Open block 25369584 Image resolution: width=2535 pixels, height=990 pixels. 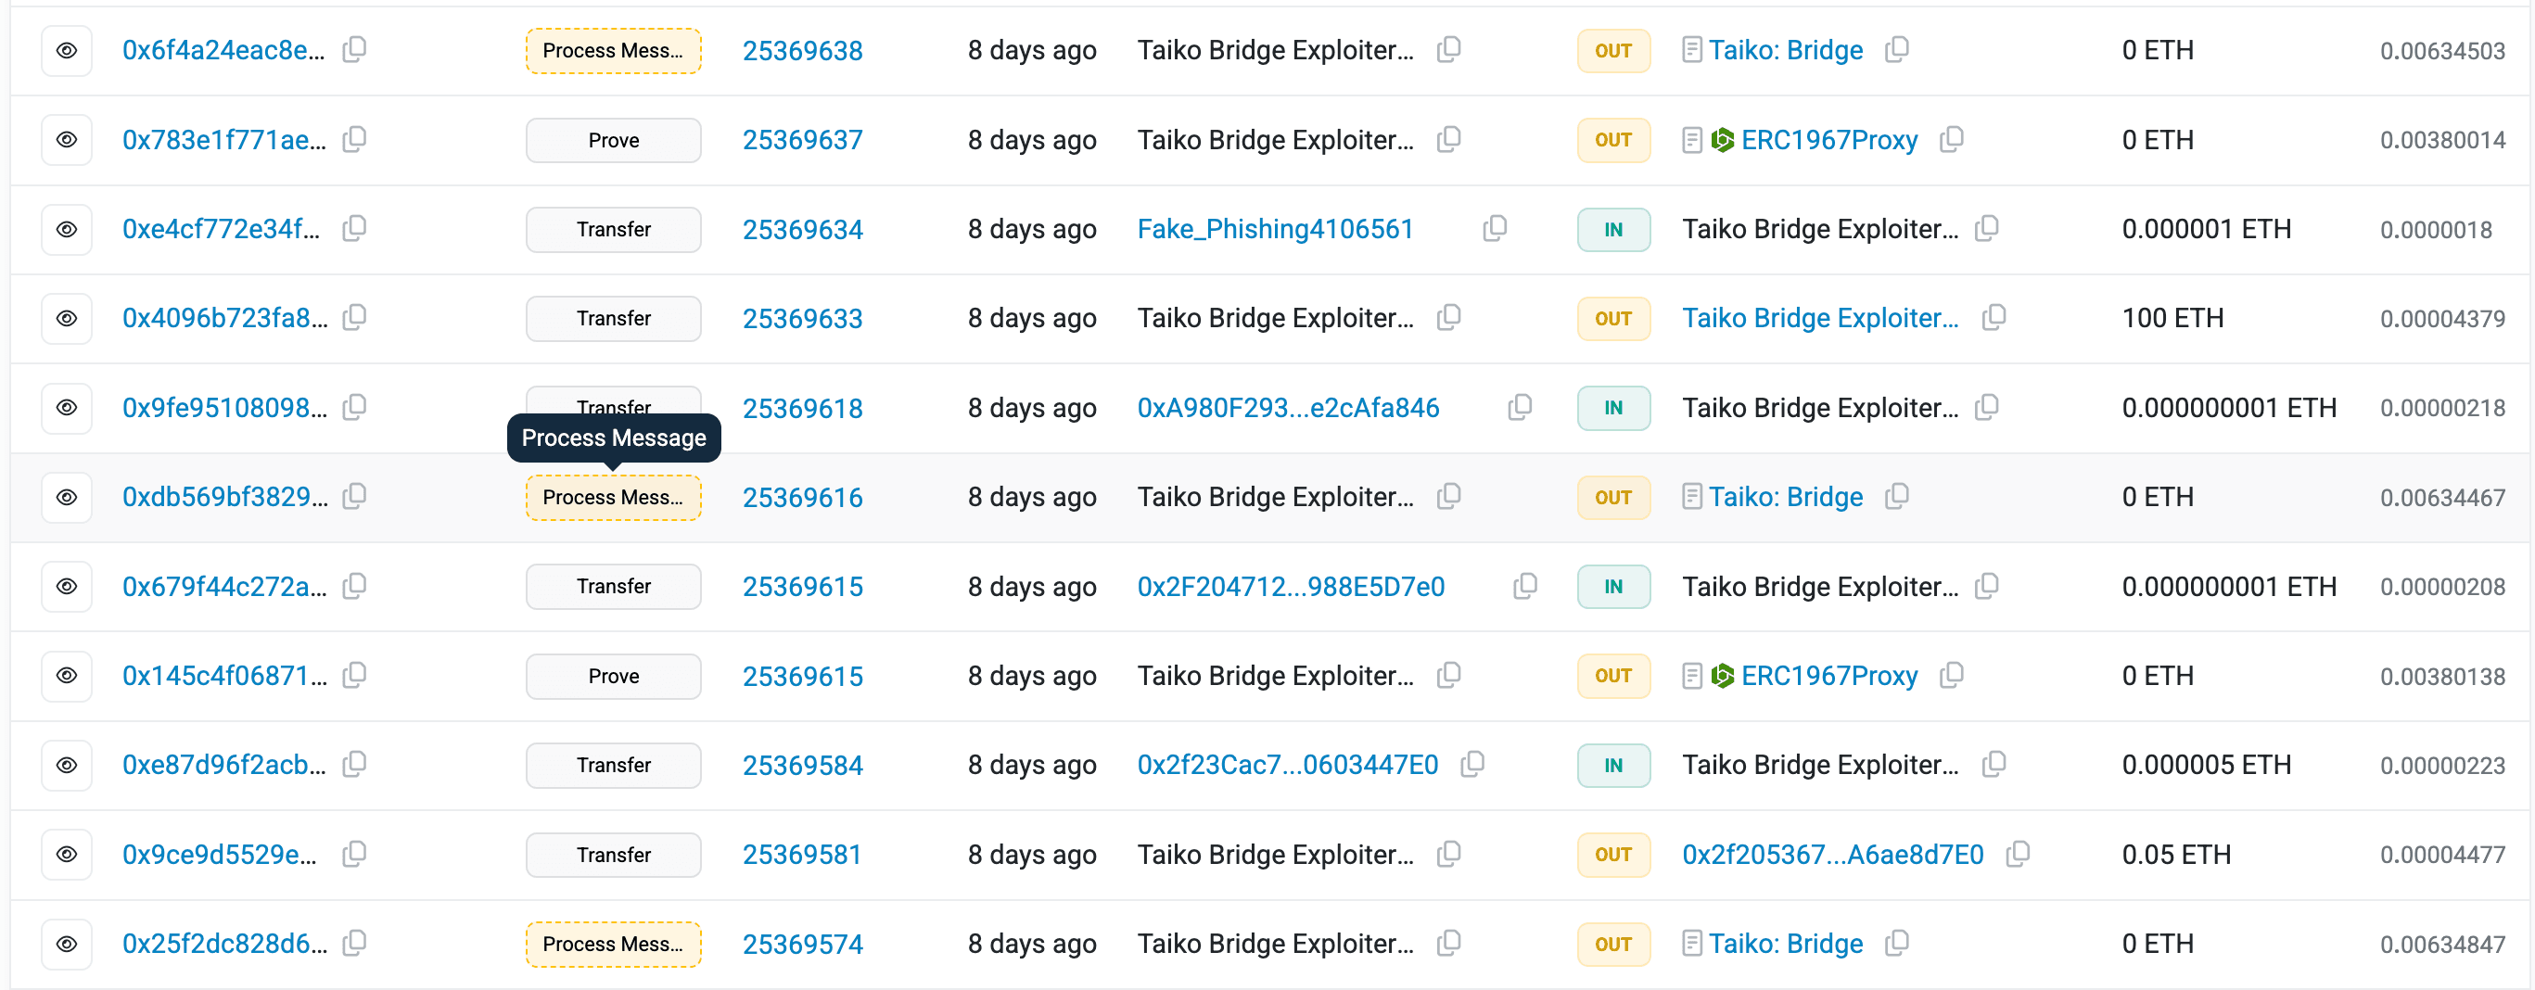click(802, 765)
